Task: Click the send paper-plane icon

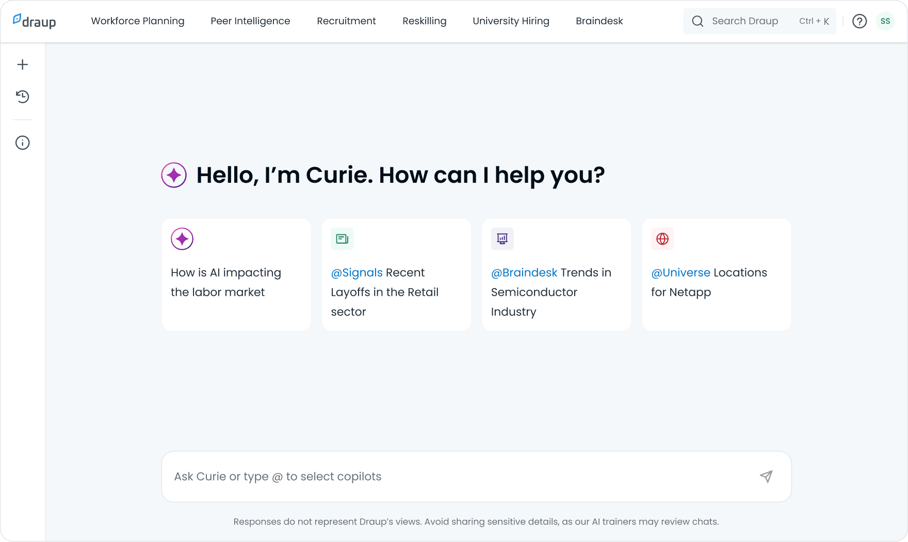Action: (x=766, y=476)
